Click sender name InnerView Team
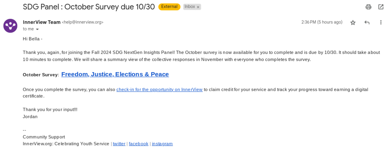Image resolution: width=387 pixels, height=157 pixels. point(42,22)
